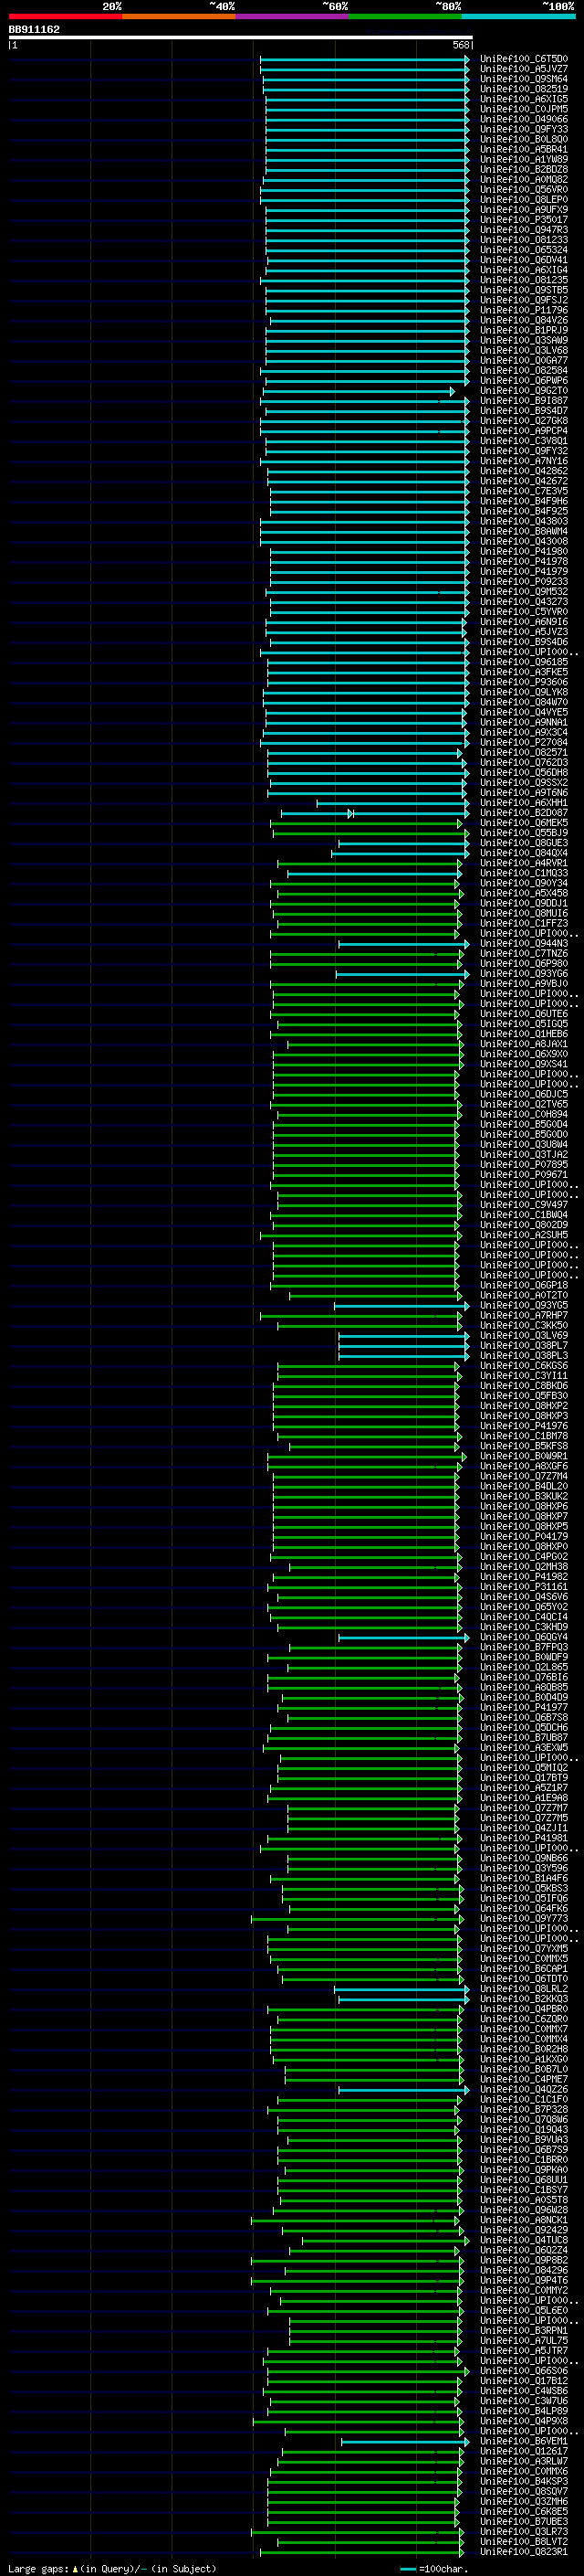Select subject label UniRef100_A6XIG5
The width and height of the screenshot is (584, 2576).
click(524, 99)
